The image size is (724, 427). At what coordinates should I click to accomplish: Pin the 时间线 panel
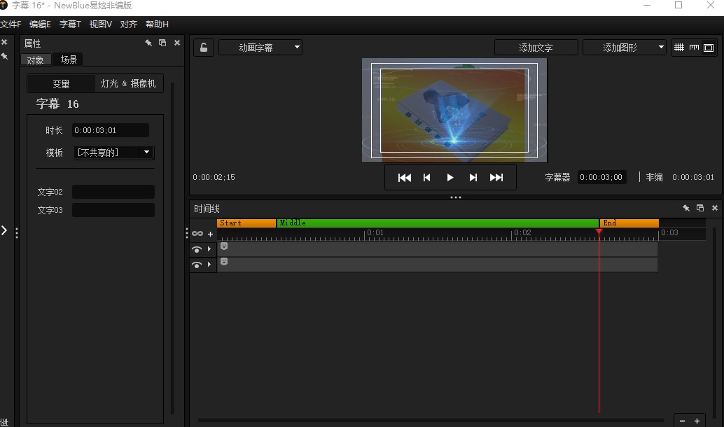click(686, 208)
